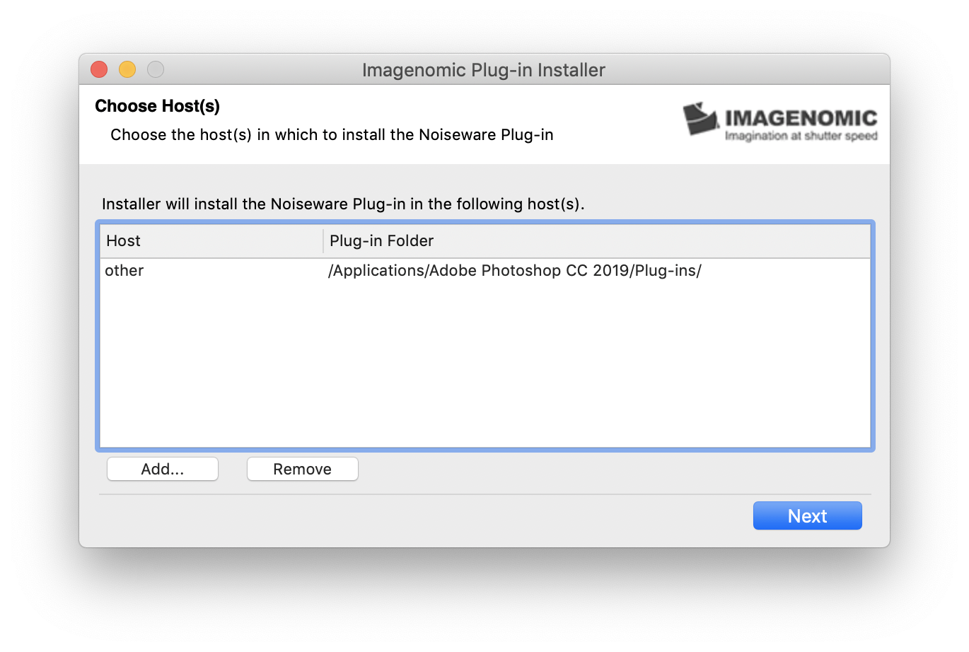Click the Plug-in Folder column header
969x652 pixels.
pyautogui.click(x=381, y=240)
